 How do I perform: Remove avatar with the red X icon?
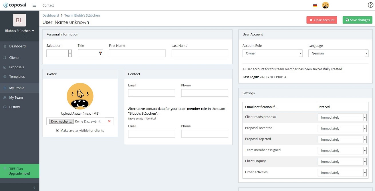[109, 121]
